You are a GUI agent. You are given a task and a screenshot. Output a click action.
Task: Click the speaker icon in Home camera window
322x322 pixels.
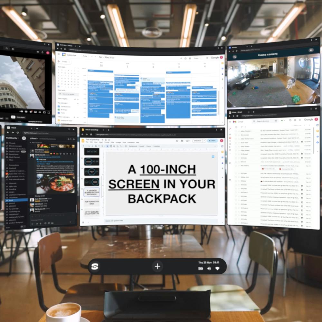pos(311,50)
